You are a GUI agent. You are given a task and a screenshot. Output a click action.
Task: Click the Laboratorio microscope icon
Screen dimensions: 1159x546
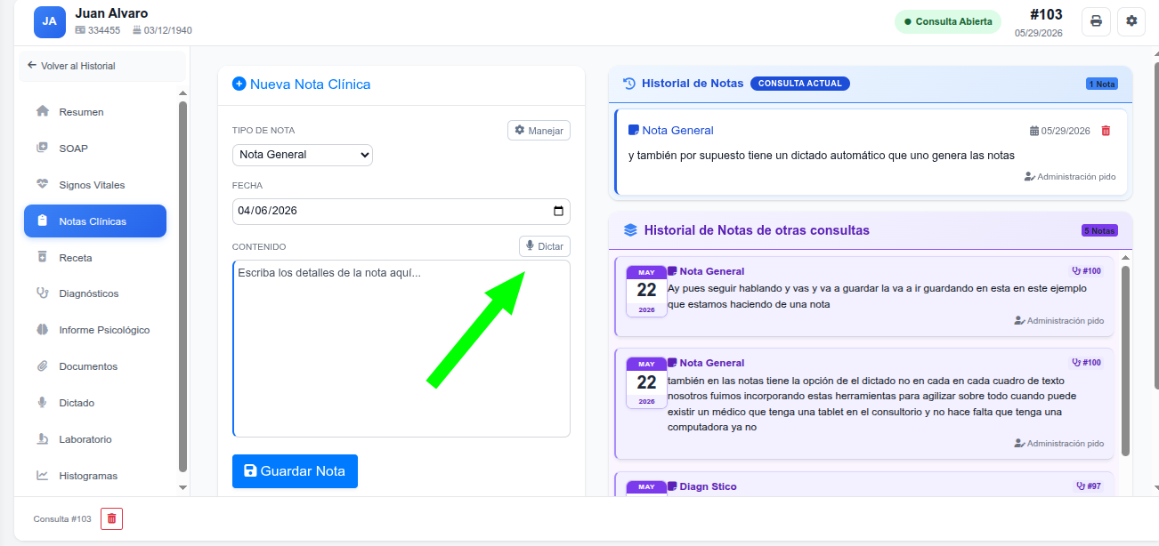42,438
